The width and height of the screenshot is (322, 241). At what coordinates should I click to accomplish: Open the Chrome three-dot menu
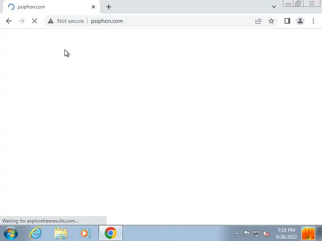pyautogui.click(x=313, y=21)
